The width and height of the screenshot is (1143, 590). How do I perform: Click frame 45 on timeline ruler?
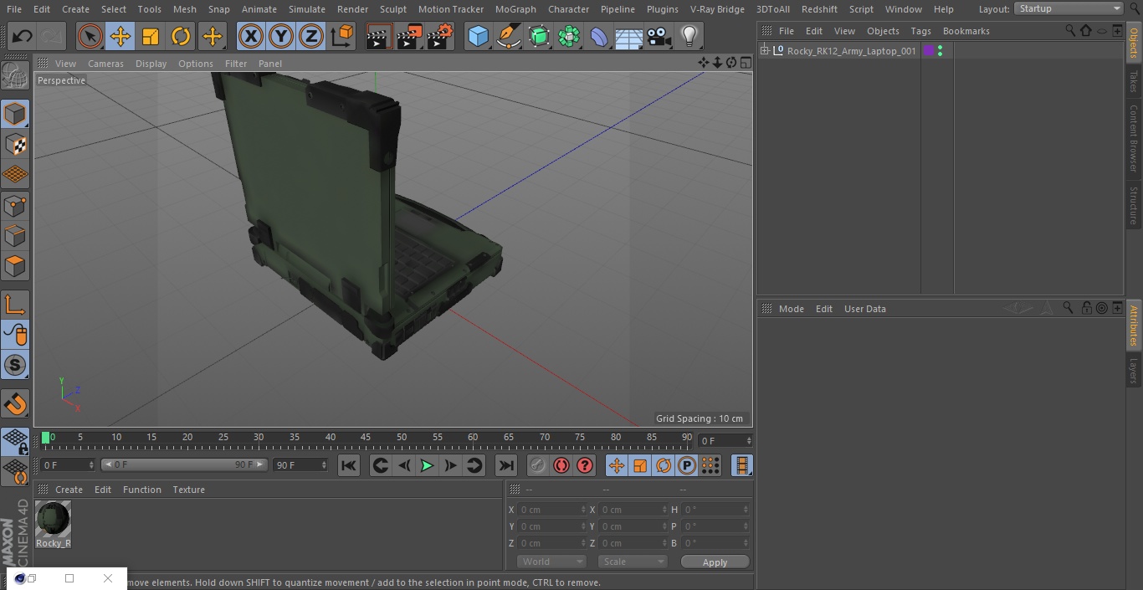coord(366,437)
